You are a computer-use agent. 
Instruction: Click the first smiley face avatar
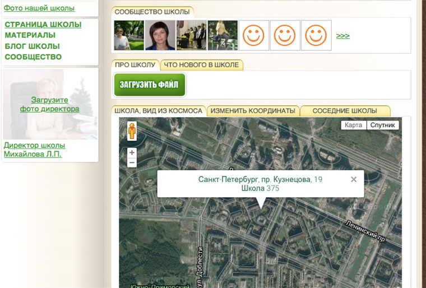pos(253,35)
